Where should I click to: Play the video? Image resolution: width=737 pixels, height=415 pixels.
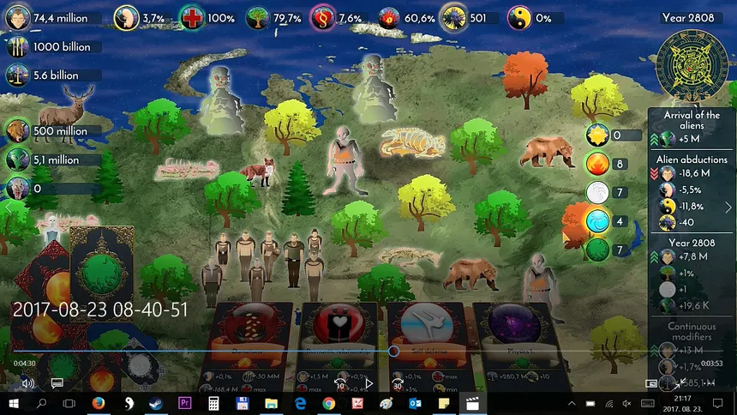coord(369,384)
